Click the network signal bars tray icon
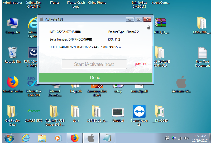211x158 pixels. click(180, 138)
